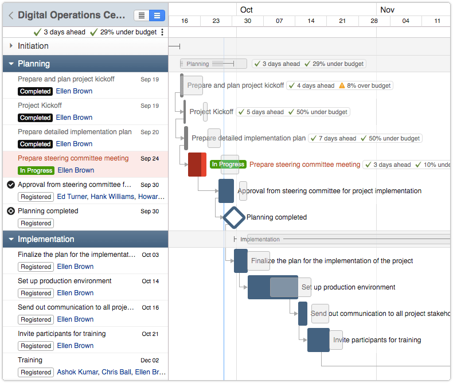Switch to compact list view icon
Viewport: 453px width, 383px height.
pyautogui.click(x=142, y=15)
